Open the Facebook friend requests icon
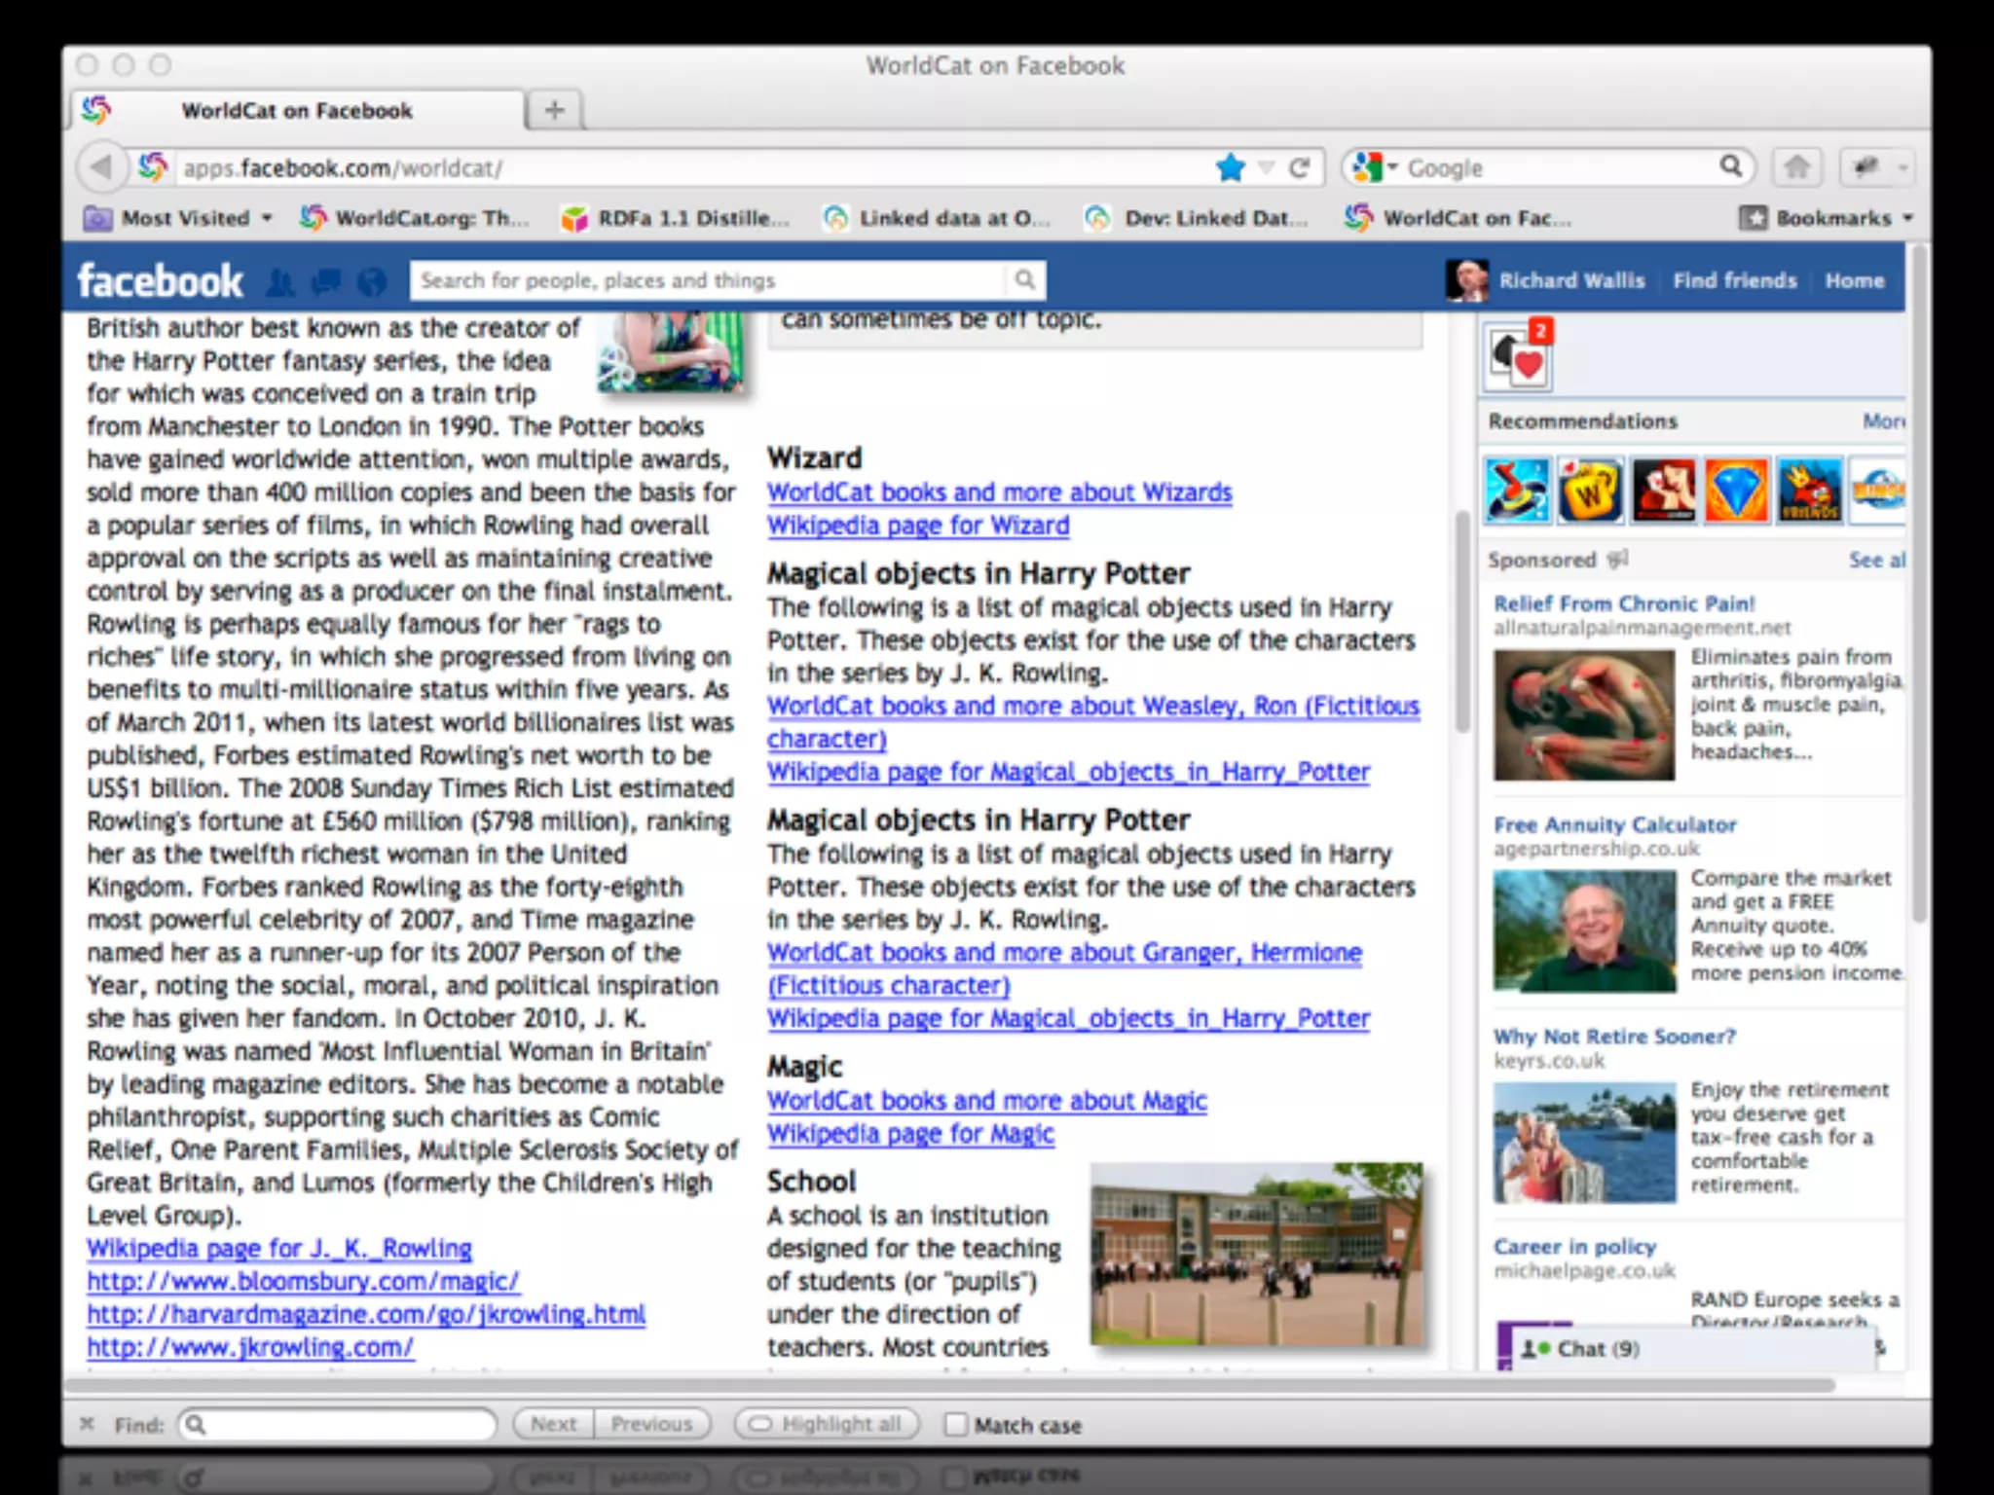The image size is (1994, 1495). [x=280, y=282]
